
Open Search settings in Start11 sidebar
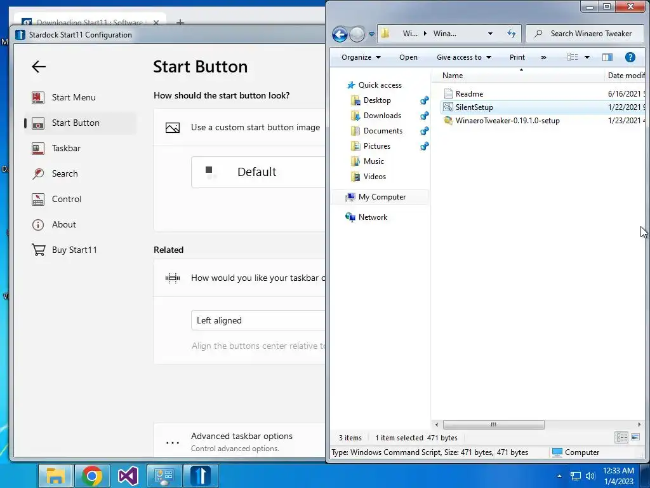[x=80, y=173]
